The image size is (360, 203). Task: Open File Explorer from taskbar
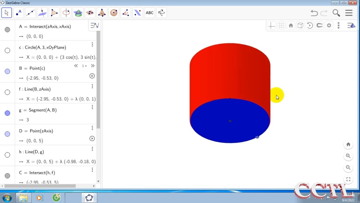(x=24, y=198)
